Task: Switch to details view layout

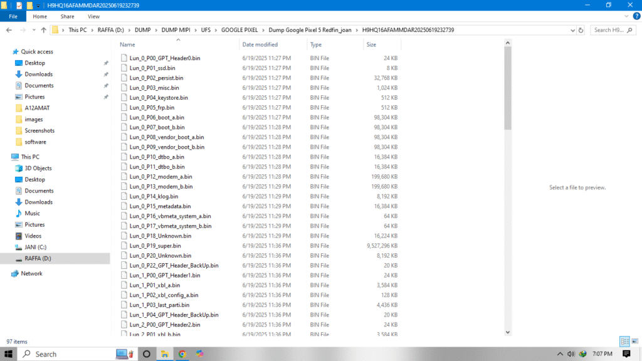Action: [x=624, y=342]
